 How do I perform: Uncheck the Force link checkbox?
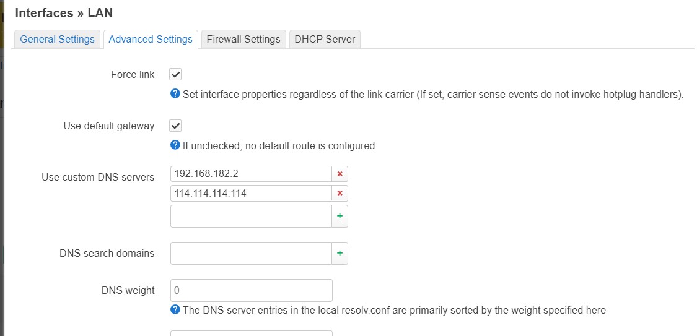pos(175,74)
